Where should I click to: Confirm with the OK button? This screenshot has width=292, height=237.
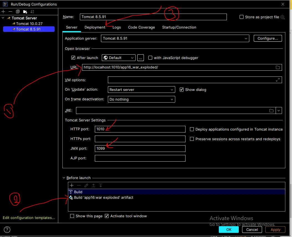pyautogui.click(x=229, y=230)
